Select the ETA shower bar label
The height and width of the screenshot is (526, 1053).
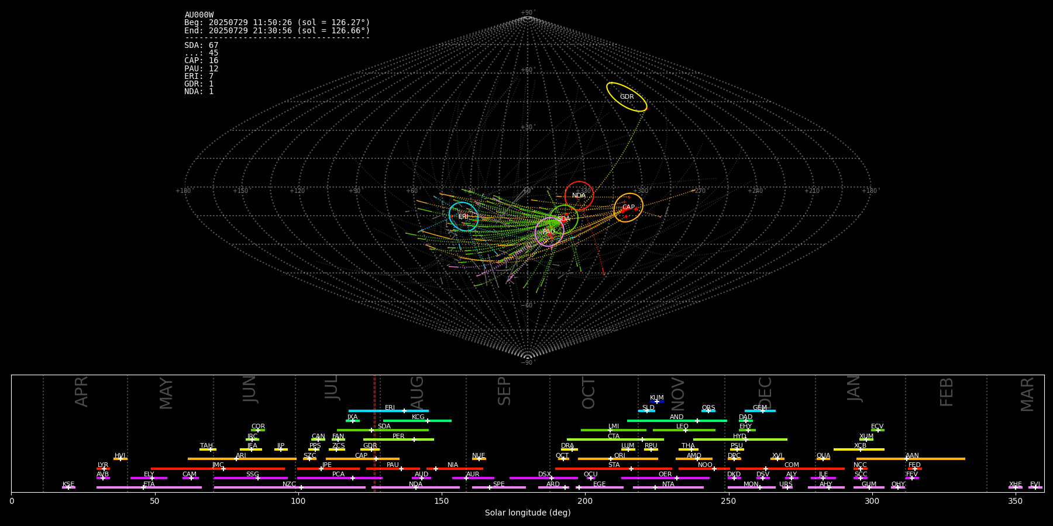149,485
